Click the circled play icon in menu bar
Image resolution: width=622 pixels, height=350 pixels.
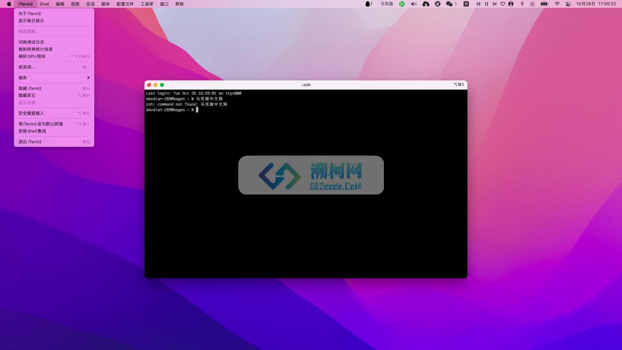coord(532,4)
